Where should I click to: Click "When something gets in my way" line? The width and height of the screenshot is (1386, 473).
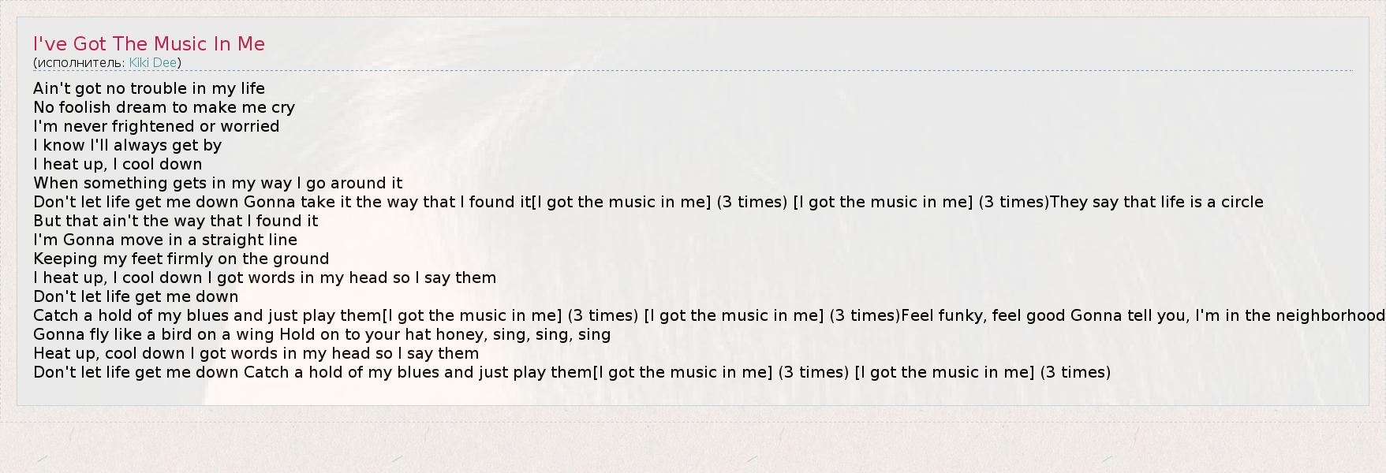(163, 183)
